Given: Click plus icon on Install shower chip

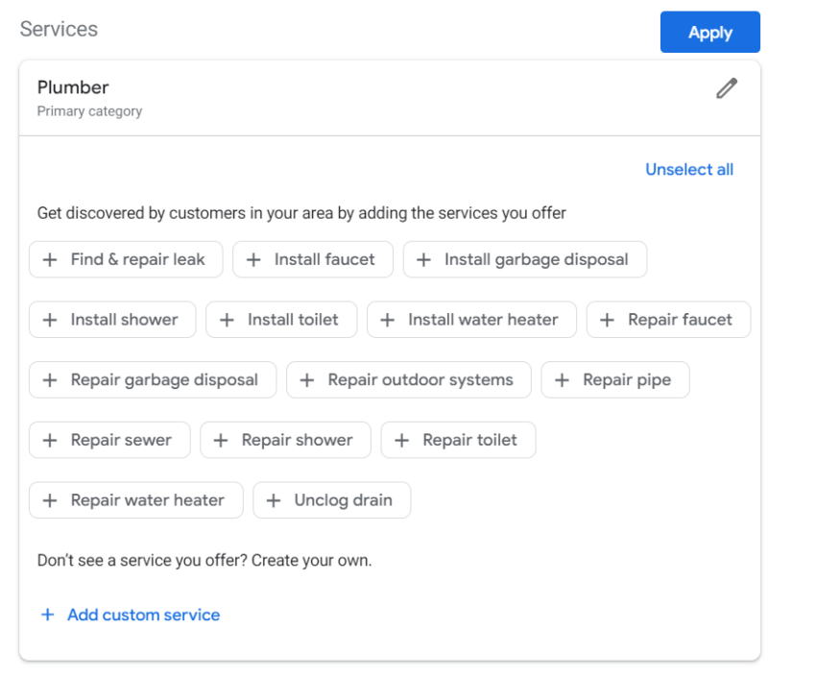Looking at the screenshot, I should pyautogui.click(x=50, y=320).
